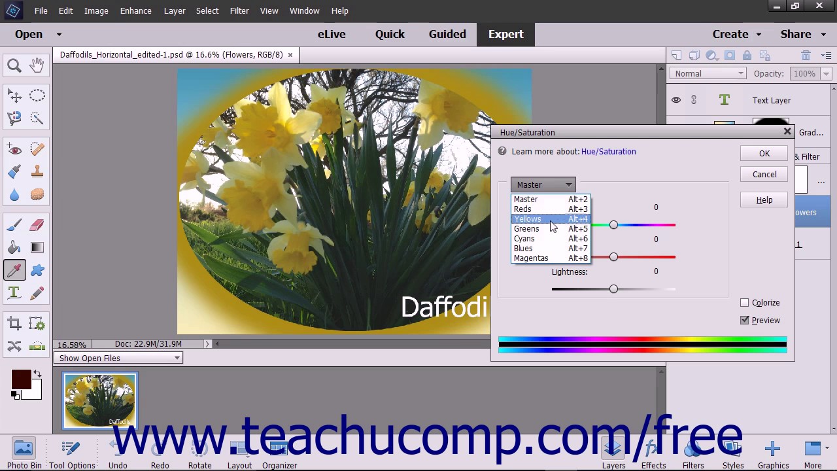Select the Elliptical Marquee tool
837x471 pixels.
pos(37,96)
